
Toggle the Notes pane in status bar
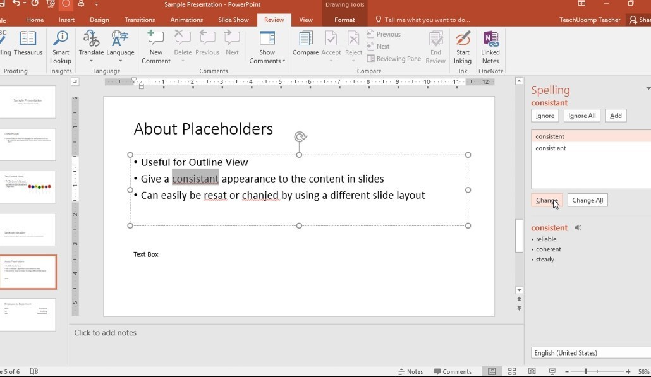click(411, 372)
